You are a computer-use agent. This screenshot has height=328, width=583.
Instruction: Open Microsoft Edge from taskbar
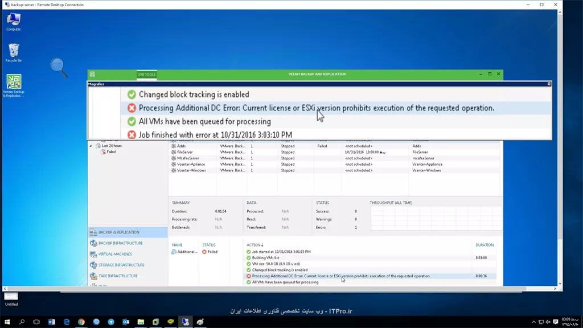[x=67, y=322]
